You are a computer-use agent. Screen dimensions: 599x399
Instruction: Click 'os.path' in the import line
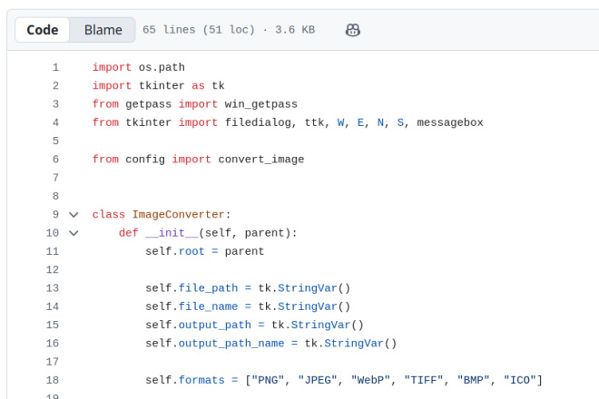click(x=162, y=67)
